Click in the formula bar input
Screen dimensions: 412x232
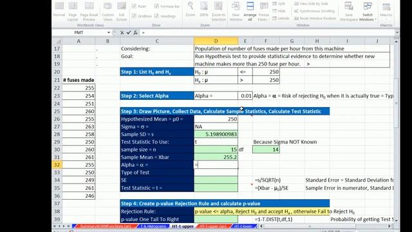(267, 33)
